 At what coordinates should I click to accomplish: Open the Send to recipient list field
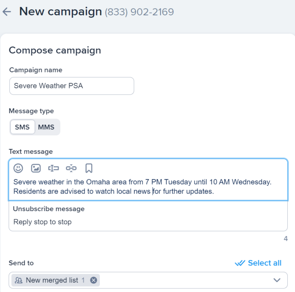coord(184,280)
